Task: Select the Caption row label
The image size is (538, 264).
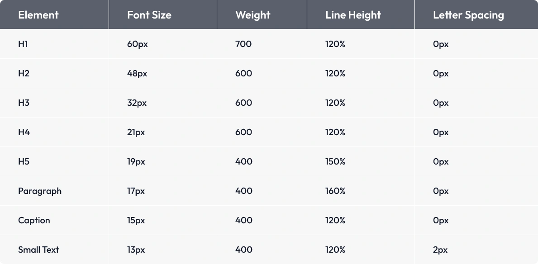Action: (x=34, y=221)
